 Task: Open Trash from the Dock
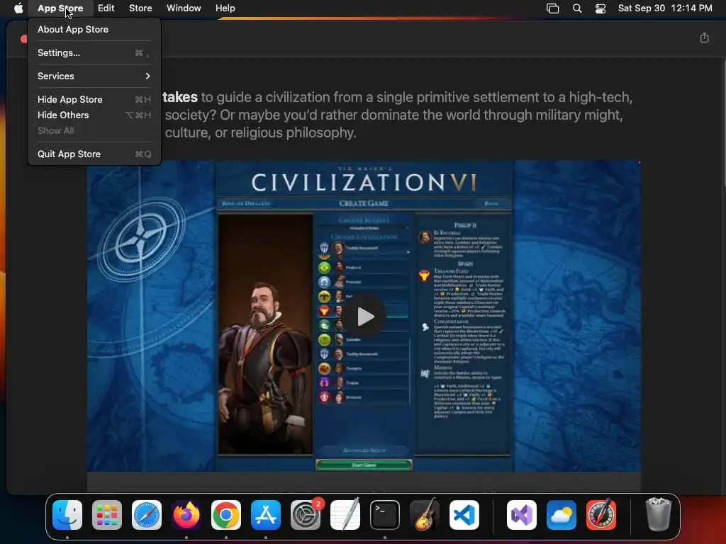click(x=659, y=515)
